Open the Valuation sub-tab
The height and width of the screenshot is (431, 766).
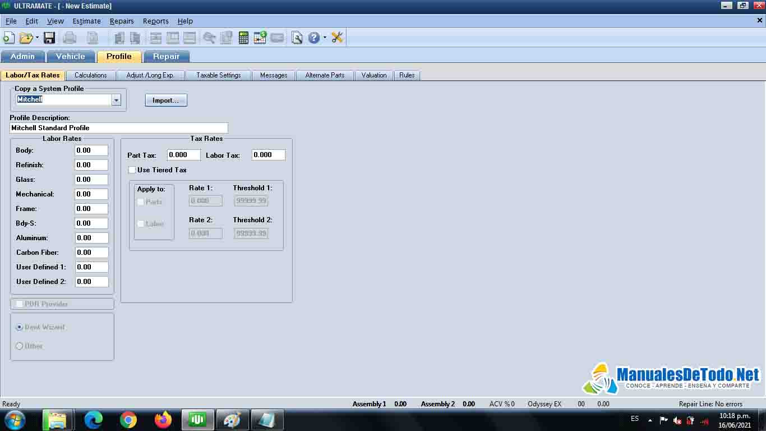coord(374,75)
